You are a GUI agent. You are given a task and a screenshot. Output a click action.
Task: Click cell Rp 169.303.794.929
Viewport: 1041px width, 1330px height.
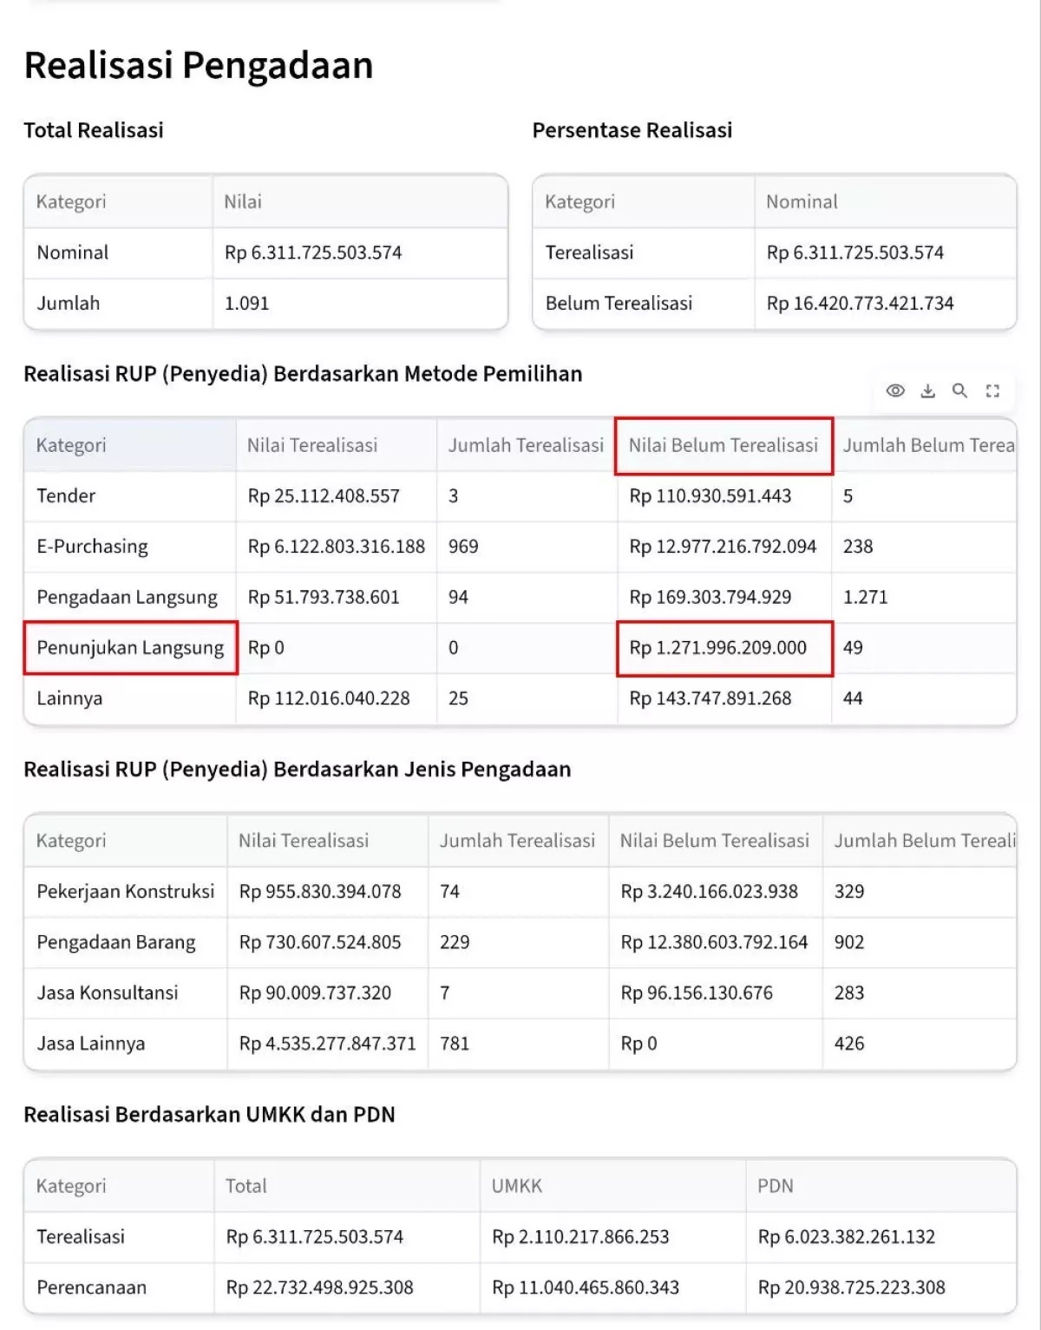(724, 597)
